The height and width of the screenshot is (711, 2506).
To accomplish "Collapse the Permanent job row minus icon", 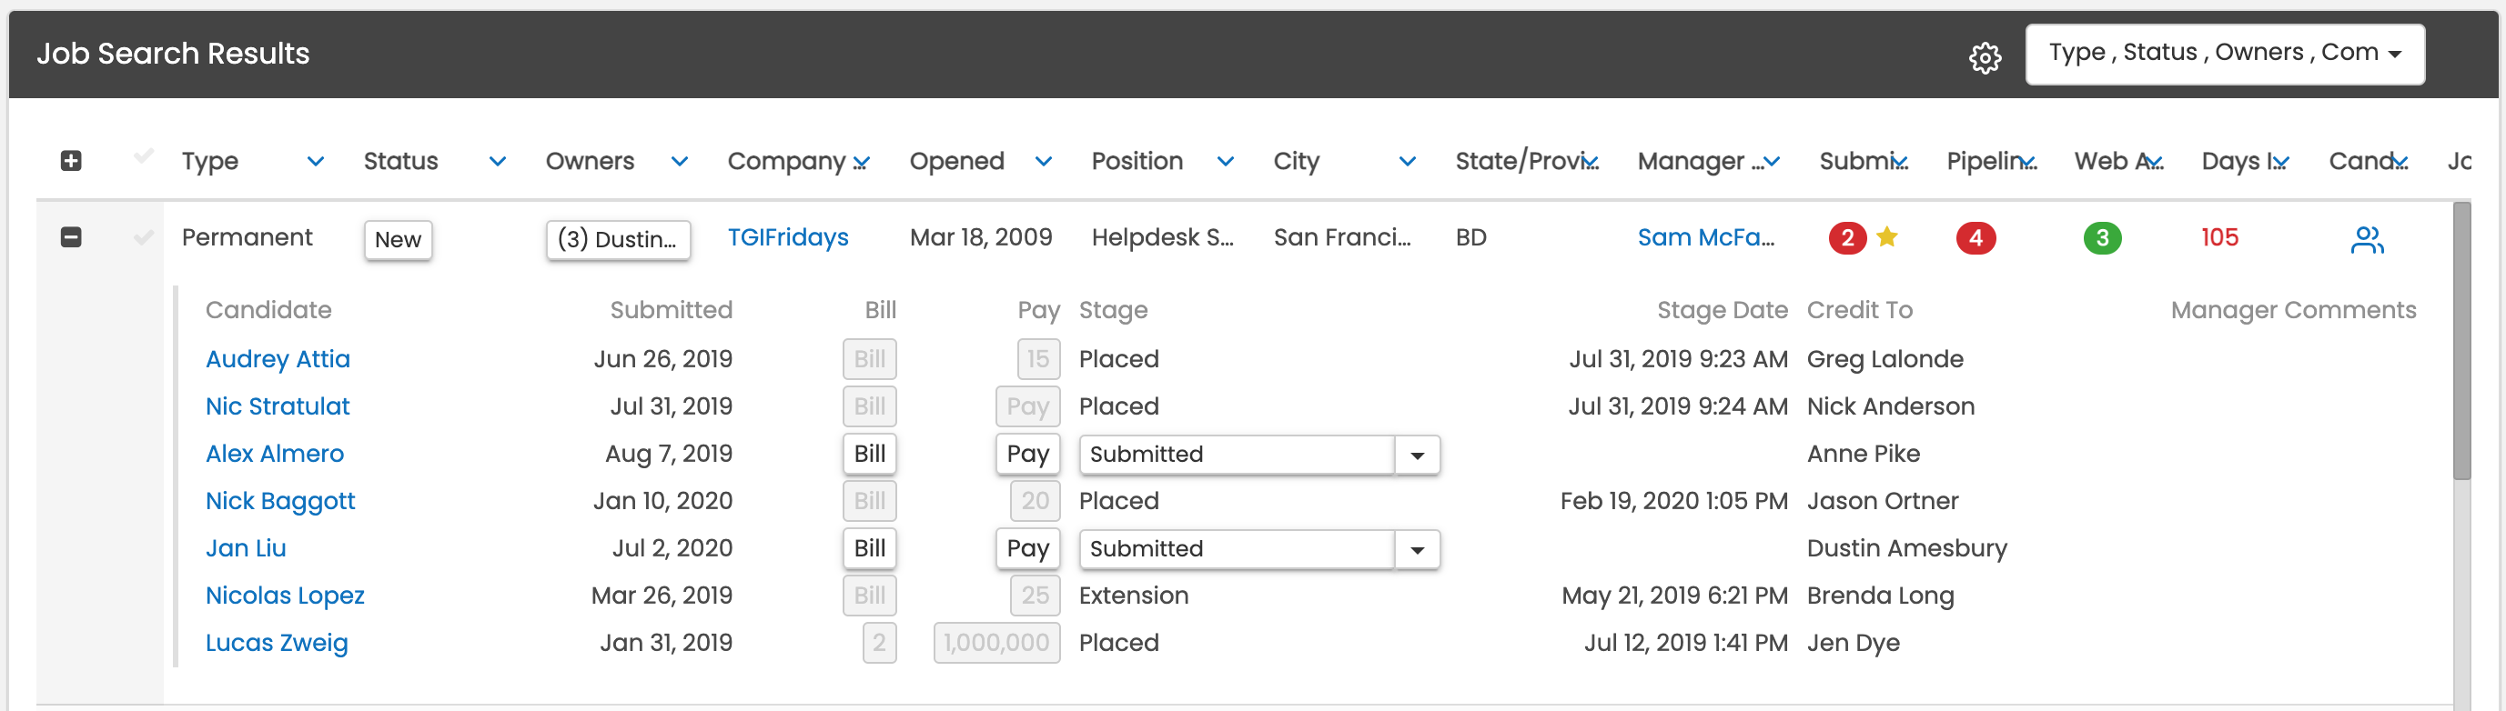I will 71,237.
